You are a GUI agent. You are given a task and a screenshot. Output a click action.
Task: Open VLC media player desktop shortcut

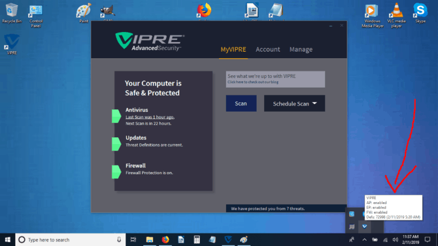point(396,15)
